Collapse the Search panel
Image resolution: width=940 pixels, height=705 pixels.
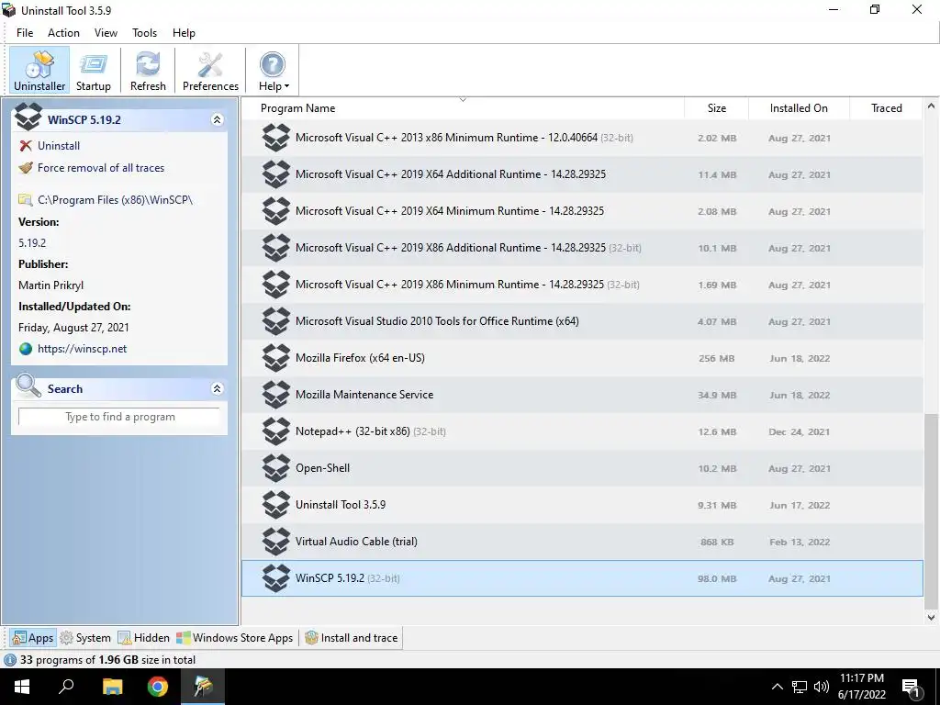coord(217,389)
